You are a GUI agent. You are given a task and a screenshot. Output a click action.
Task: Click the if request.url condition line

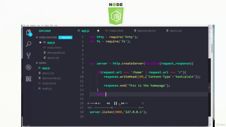[x=141, y=72]
